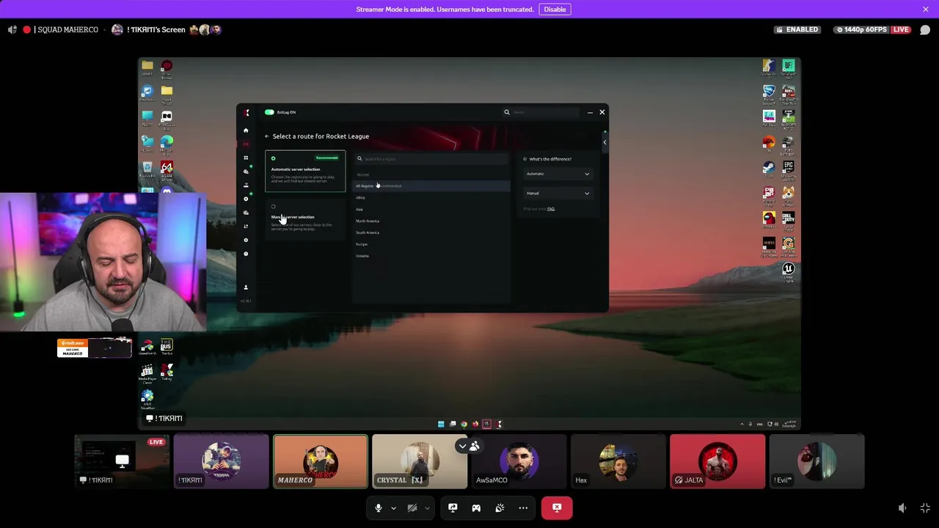Mute the microphone in the call controls
The width and height of the screenshot is (939, 528).
379,507
